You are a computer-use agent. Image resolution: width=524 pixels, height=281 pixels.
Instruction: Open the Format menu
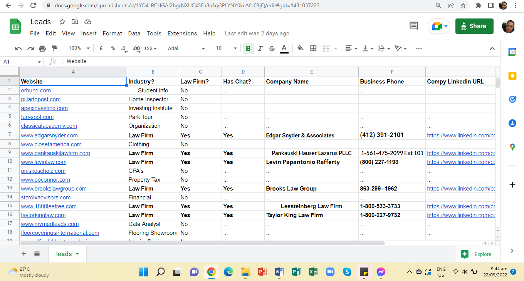[113, 33]
